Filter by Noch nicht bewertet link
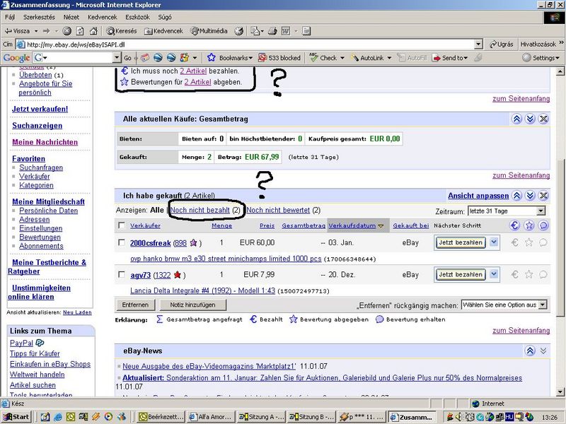This screenshot has width=566, height=424. pos(278,210)
